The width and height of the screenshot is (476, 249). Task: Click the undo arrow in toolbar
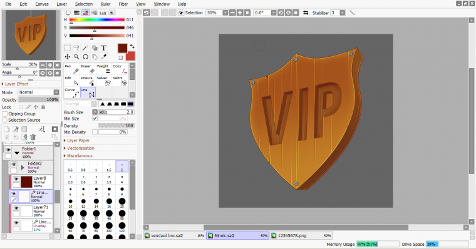[147, 12]
